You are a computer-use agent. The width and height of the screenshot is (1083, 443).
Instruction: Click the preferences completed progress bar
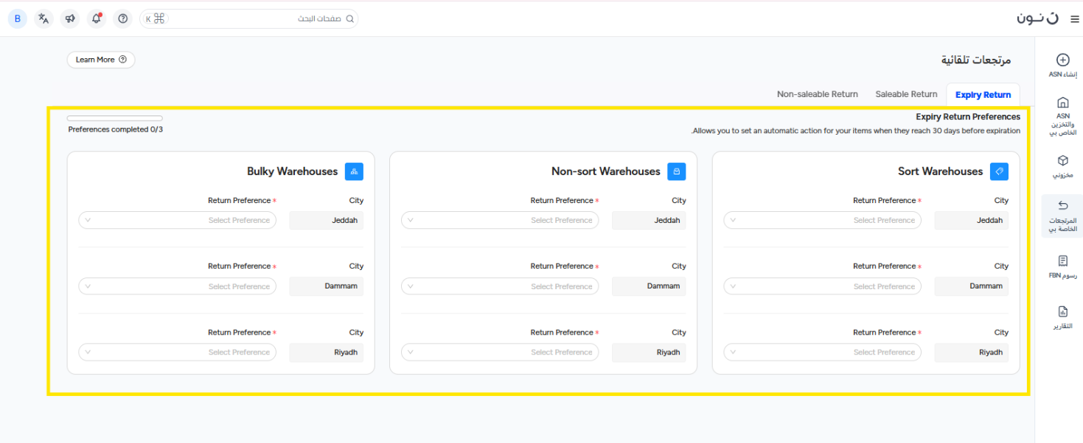coord(114,118)
